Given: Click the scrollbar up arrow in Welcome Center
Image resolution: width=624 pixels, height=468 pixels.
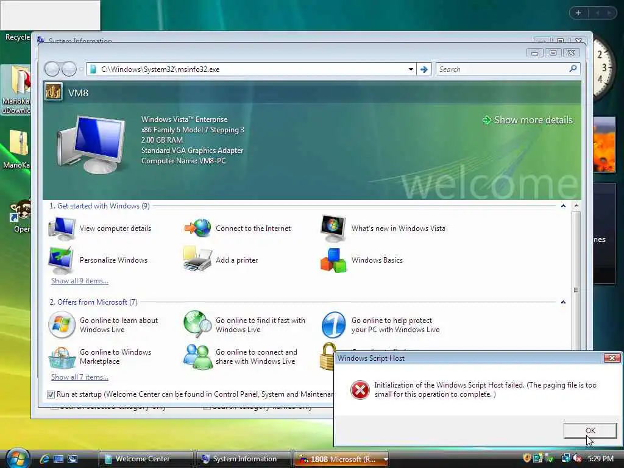Looking at the screenshot, I should click(576, 206).
